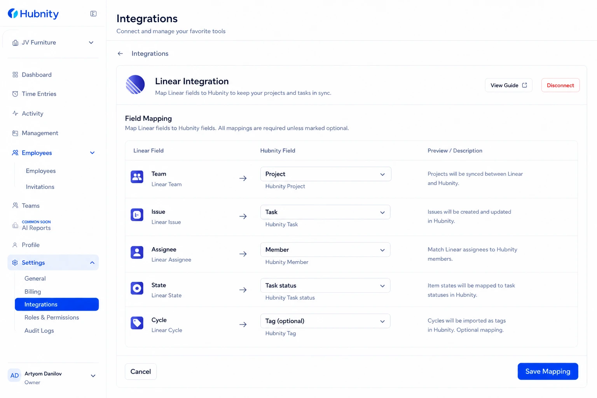Click the arrow in the Team mapping row
Screen dimensions: 597x398
[243, 178]
